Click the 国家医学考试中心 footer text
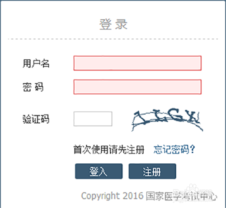 (181, 196)
